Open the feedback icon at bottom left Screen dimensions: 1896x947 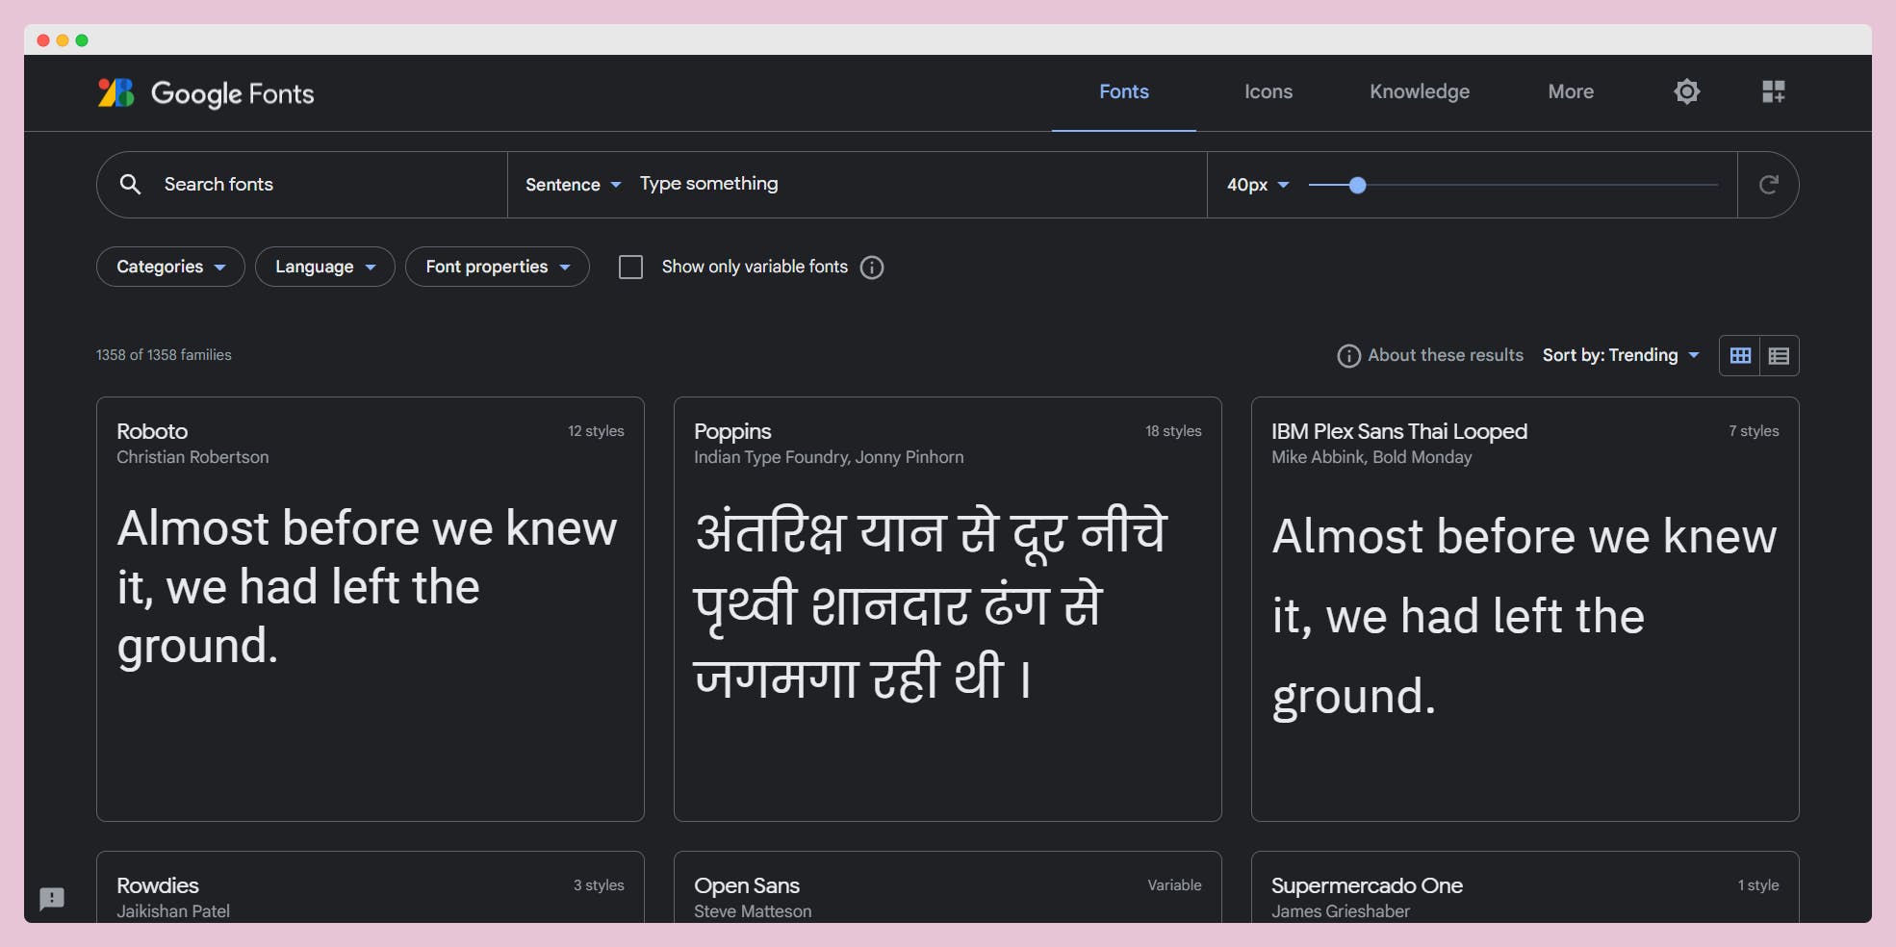click(x=52, y=899)
